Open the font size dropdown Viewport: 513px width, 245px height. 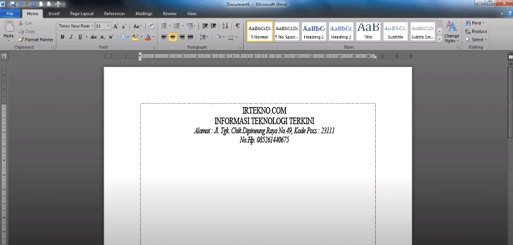click(109, 26)
